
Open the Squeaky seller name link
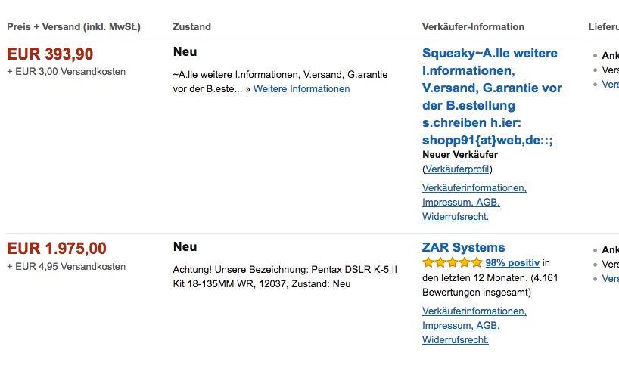(x=492, y=96)
